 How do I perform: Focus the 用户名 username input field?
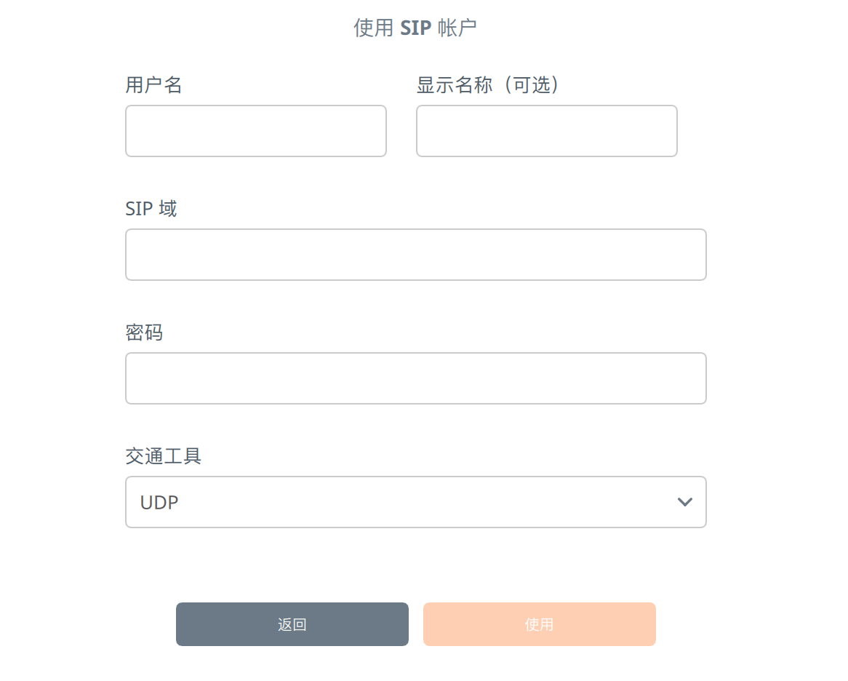tap(255, 131)
